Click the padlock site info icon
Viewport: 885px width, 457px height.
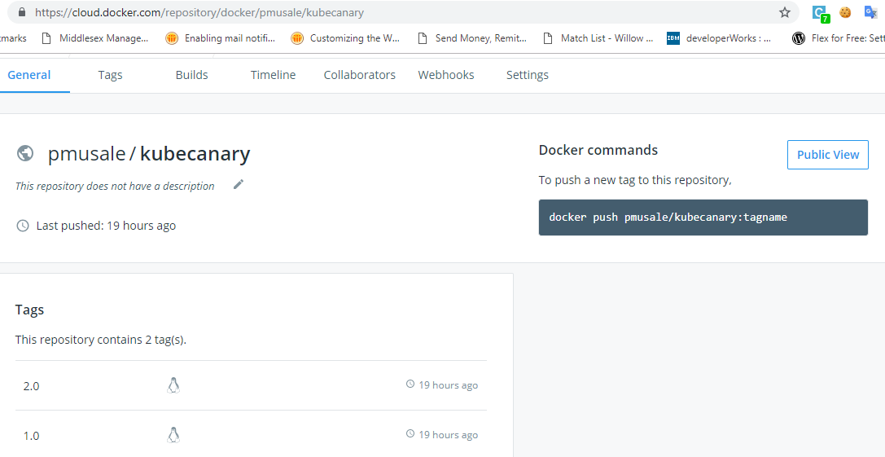click(21, 12)
